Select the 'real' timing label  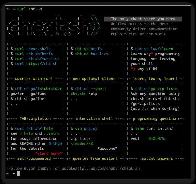(135, 139)
